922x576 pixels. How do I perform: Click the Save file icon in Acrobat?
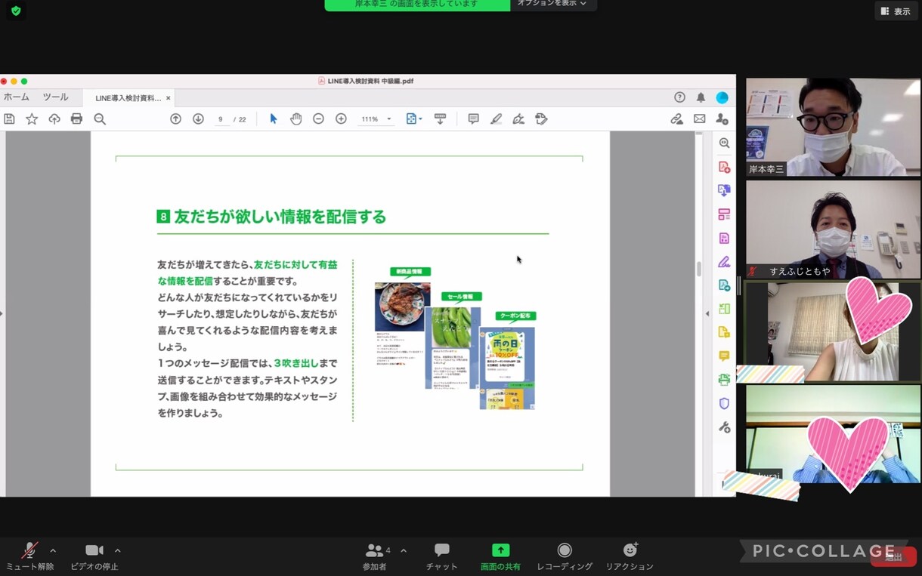[9, 119]
